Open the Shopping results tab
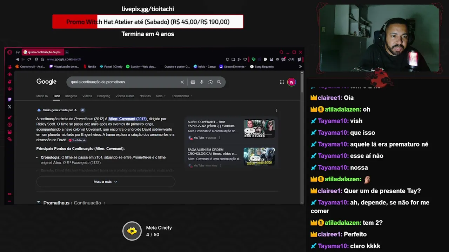The width and height of the screenshot is (449, 252). coord(103,96)
